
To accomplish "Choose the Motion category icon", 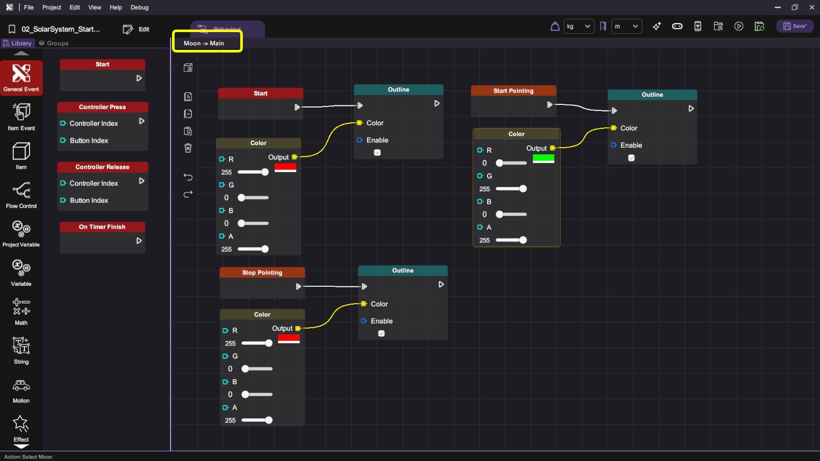I will [21, 390].
